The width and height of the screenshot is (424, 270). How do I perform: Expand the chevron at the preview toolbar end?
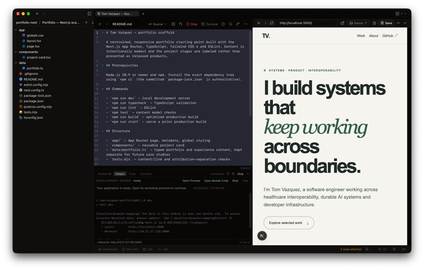405,23
